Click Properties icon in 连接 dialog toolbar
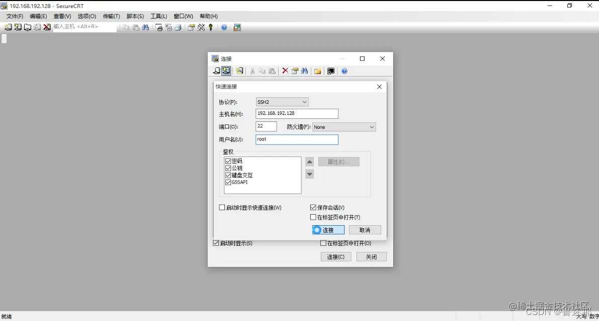Viewport: 599px width, 321px height. [295, 71]
